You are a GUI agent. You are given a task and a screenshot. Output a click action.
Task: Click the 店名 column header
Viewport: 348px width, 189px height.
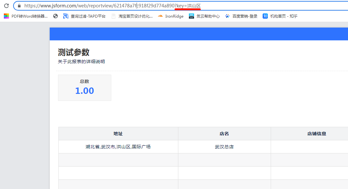(x=224, y=134)
